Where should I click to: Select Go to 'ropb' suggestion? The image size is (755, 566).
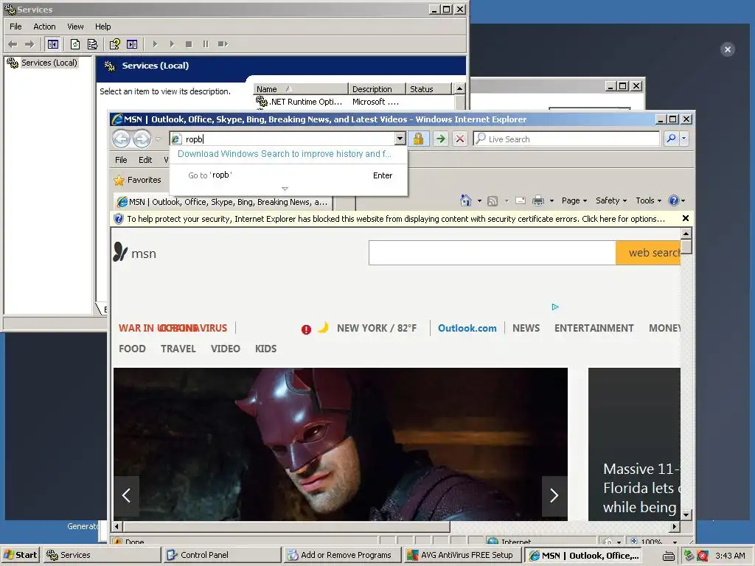click(288, 175)
